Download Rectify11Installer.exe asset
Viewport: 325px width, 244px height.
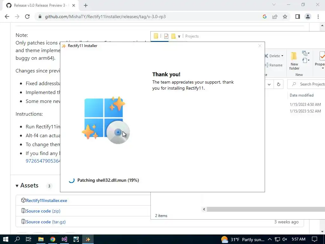point(46,200)
